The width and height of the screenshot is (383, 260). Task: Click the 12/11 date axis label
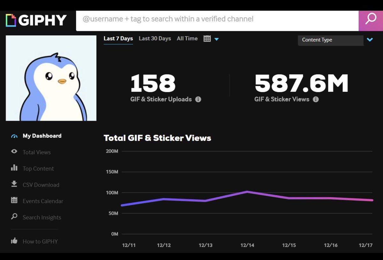129,245
